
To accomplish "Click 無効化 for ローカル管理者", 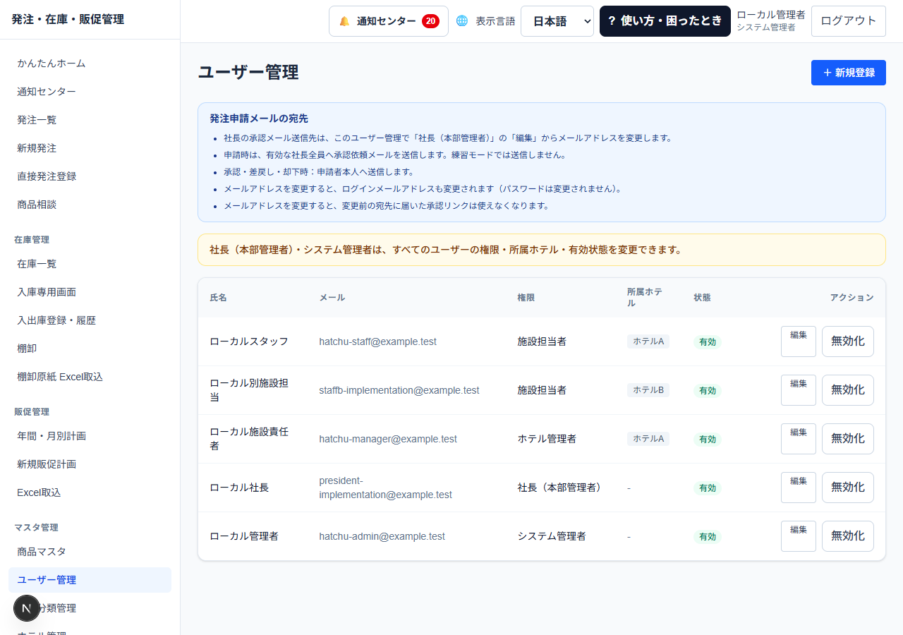I will click(x=848, y=536).
